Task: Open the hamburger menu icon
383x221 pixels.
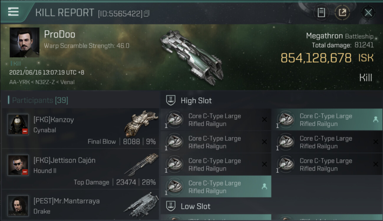Action: click(13, 11)
